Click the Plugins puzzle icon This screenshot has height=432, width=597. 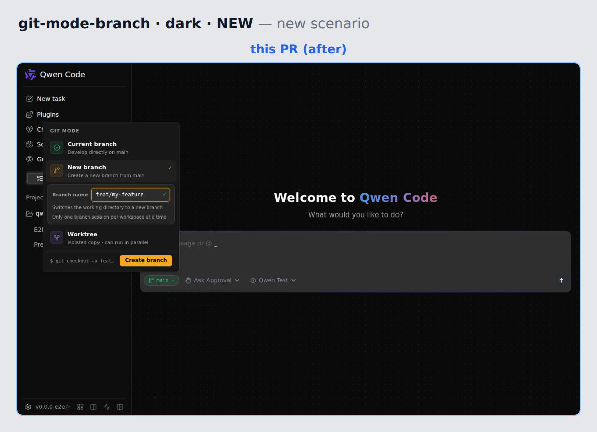pos(29,114)
